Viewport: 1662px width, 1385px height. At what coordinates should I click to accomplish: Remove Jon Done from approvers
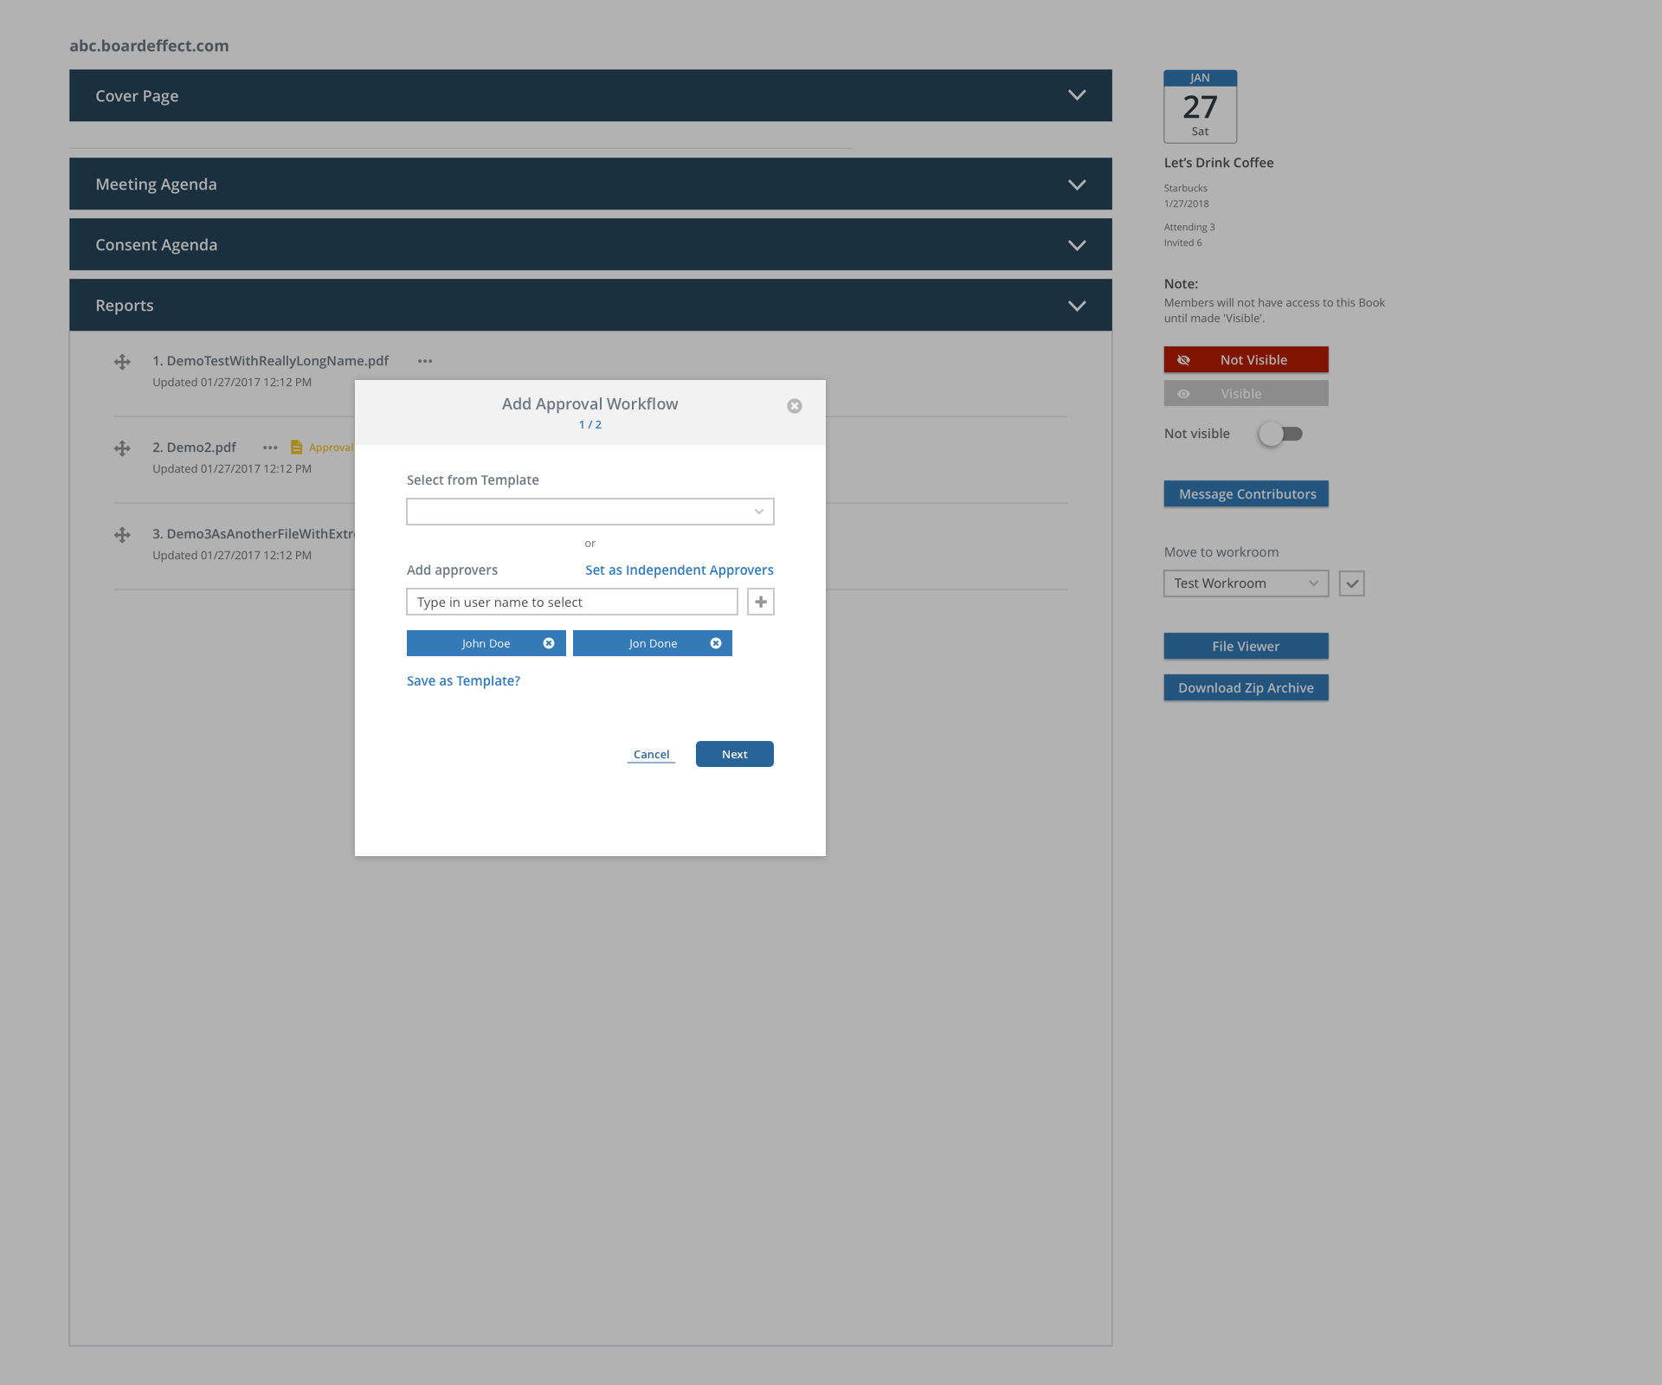pos(716,643)
